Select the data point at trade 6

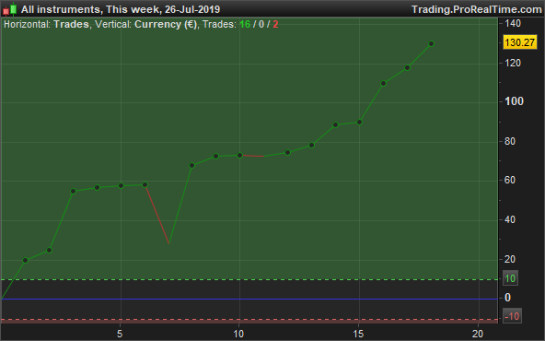click(x=145, y=184)
